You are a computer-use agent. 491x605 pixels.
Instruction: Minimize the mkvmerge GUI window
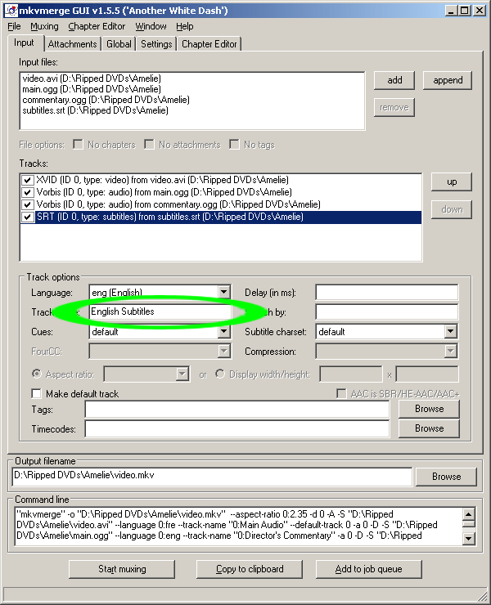pyautogui.click(x=451, y=11)
